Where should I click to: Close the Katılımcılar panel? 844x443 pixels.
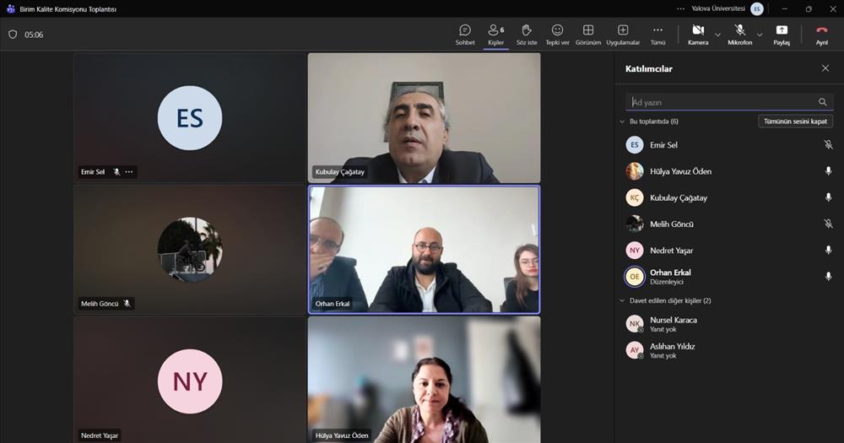click(825, 68)
